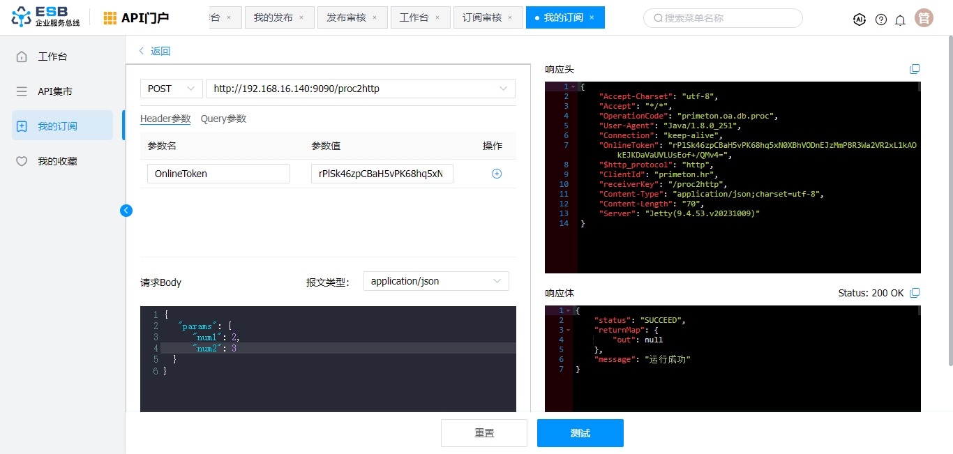
Task: Click the user avatar in header
Action: (x=924, y=18)
